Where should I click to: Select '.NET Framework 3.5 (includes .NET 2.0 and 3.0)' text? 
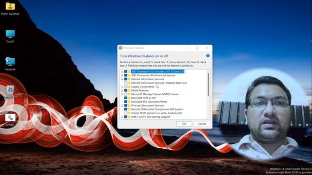[157, 71]
